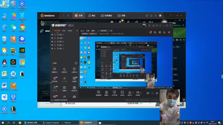Click the WeGame back arrow

pos(64,16)
